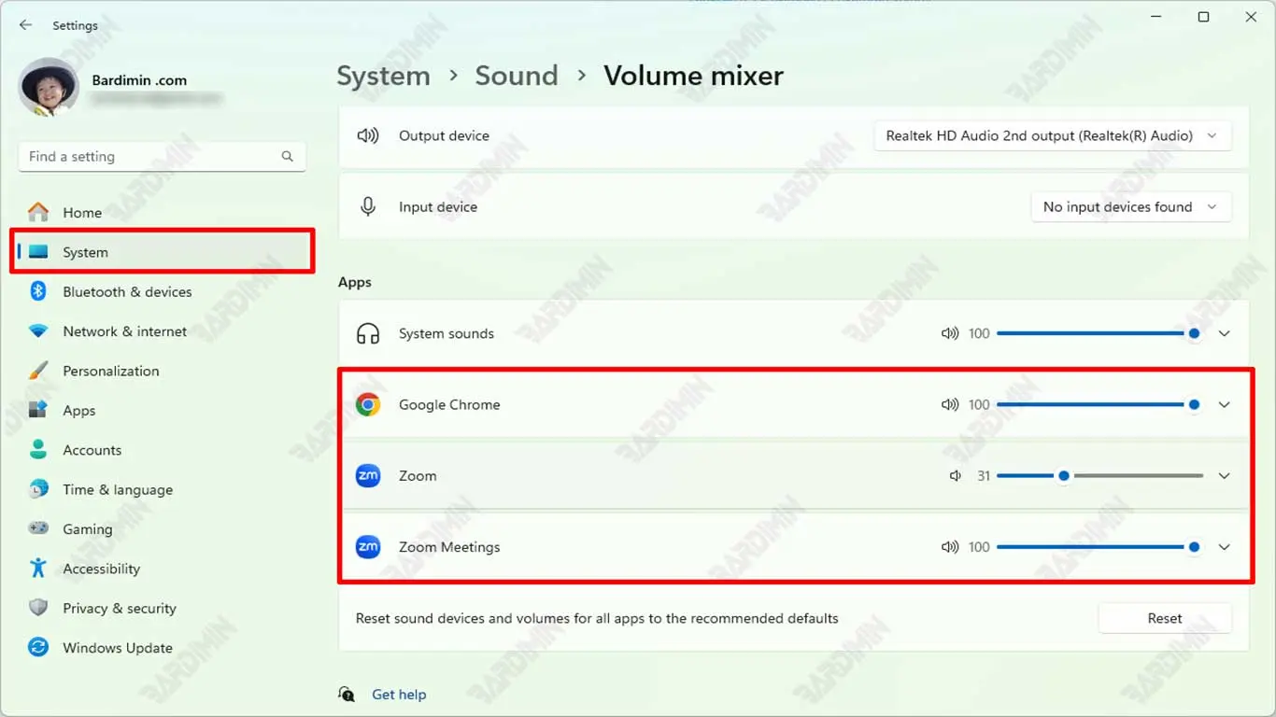Click the search magnifier icon
The width and height of the screenshot is (1276, 717).
click(x=288, y=157)
